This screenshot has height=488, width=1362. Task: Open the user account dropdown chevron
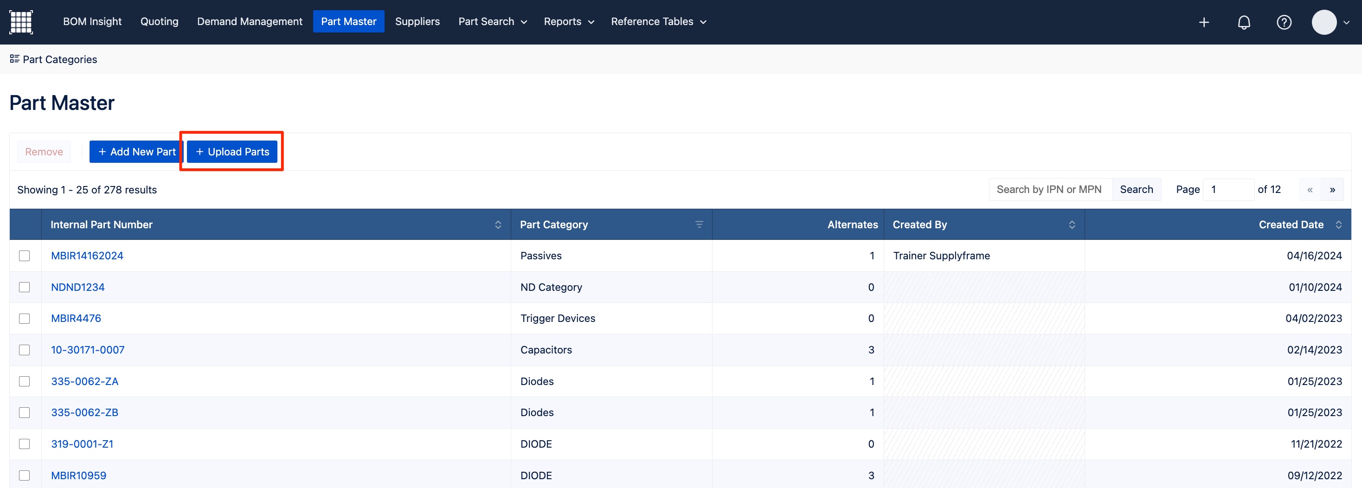1346,22
